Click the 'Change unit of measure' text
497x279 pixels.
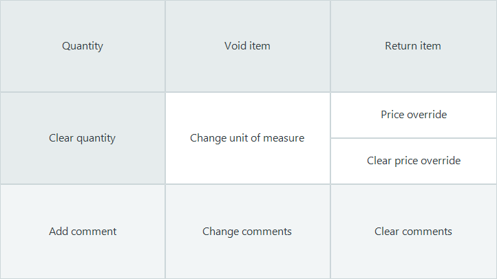[247, 138]
